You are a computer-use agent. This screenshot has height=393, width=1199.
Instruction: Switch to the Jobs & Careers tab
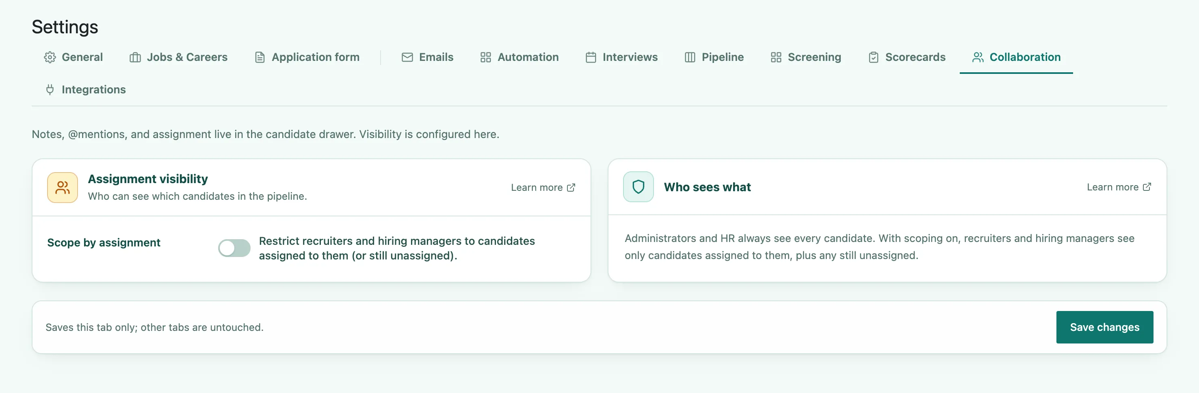pyautogui.click(x=179, y=57)
